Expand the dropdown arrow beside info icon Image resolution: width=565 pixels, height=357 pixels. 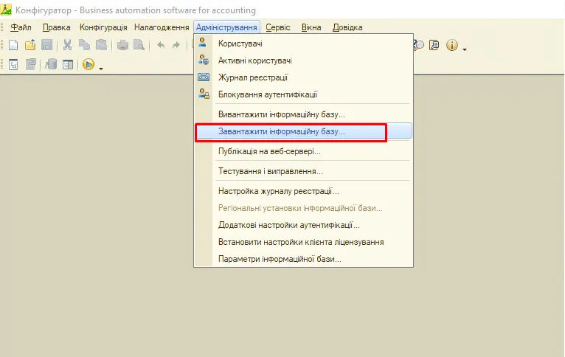click(x=465, y=49)
